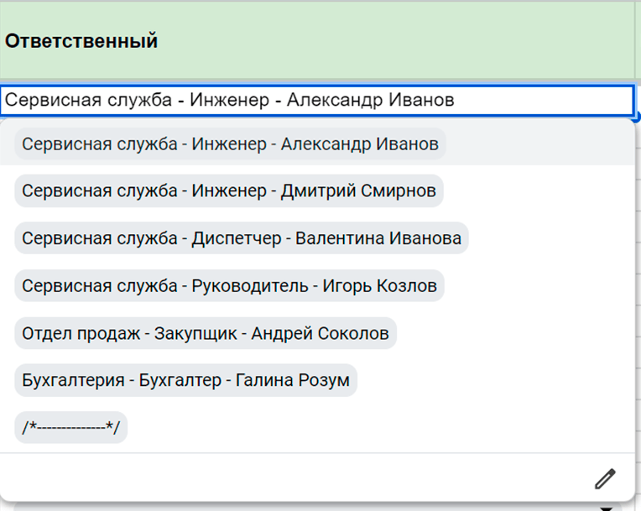Choose Инженер - Дмитрий Смирнов from list

pos(228,191)
